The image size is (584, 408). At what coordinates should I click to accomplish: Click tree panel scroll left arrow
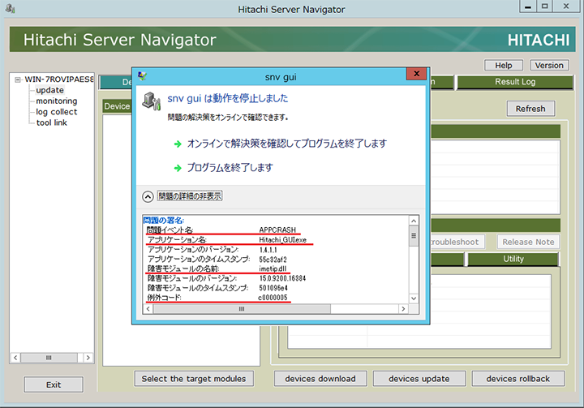[x=15, y=358]
